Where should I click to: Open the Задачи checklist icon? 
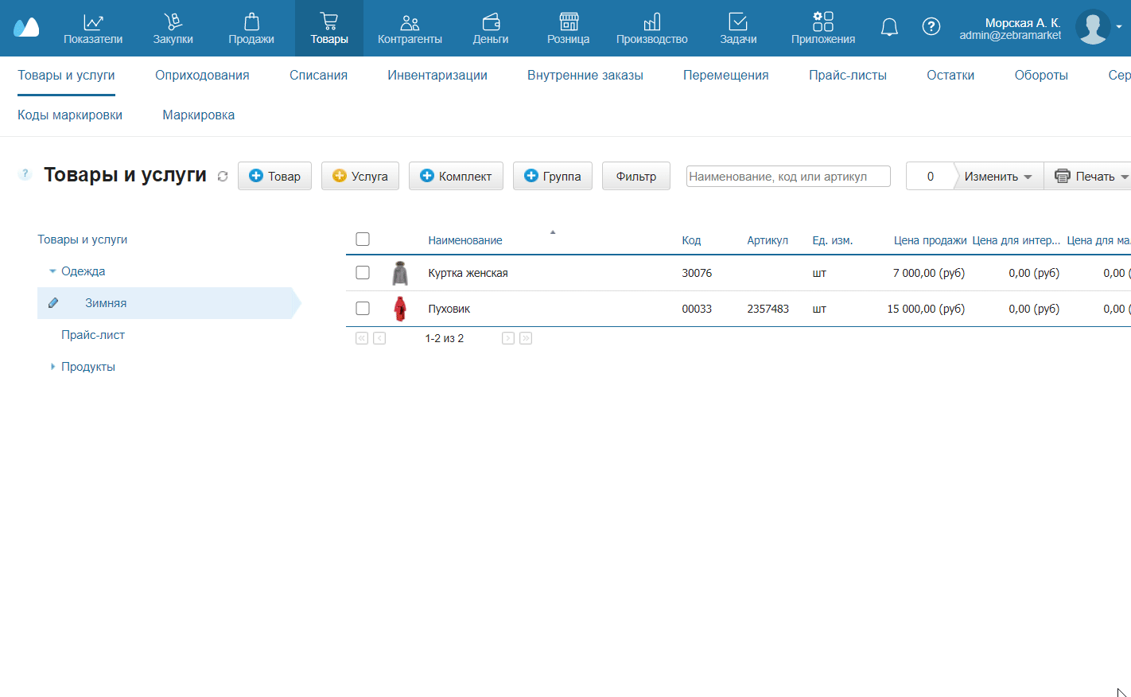click(738, 21)
